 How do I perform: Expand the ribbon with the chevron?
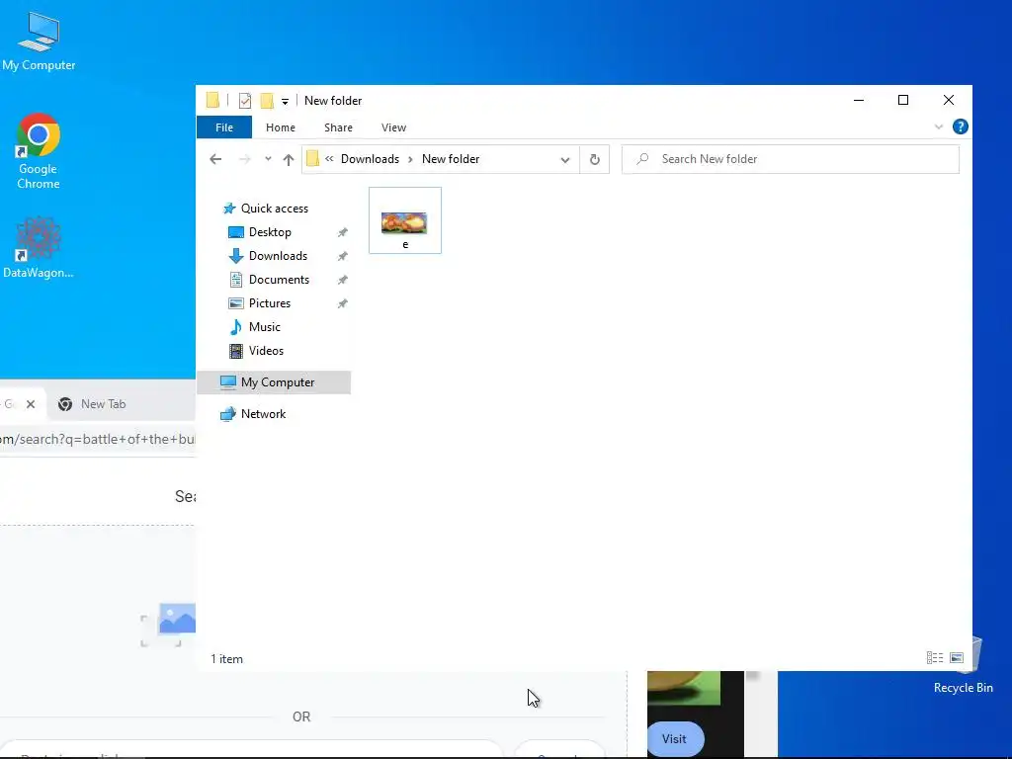(x=939, y=126)
